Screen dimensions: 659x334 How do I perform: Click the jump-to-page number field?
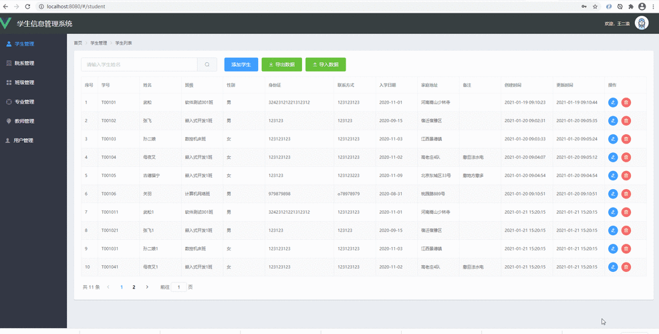tap(178, 287)
